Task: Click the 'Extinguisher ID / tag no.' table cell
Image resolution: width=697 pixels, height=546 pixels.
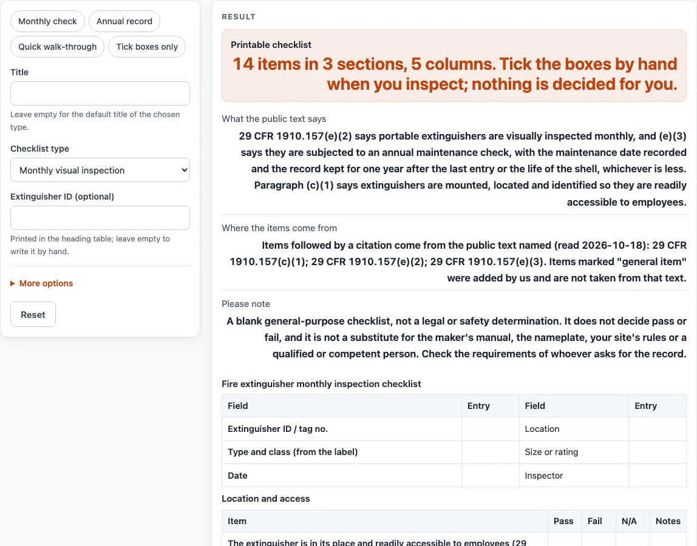Action: coord(342,429)
